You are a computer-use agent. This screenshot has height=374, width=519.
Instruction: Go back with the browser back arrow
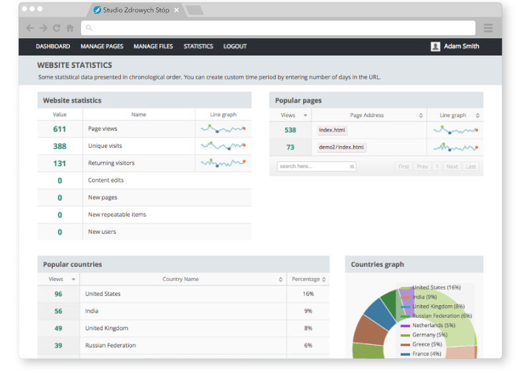[30, 28]
